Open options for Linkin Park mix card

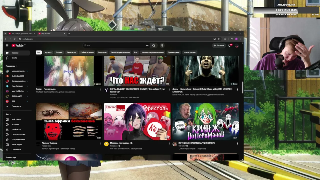click(237, 89)
